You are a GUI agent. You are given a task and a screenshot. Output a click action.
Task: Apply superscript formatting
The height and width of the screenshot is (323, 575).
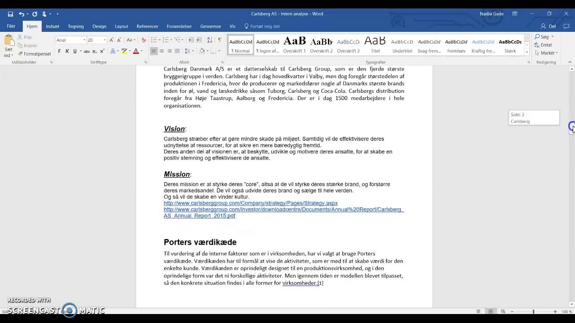point(102,51)
